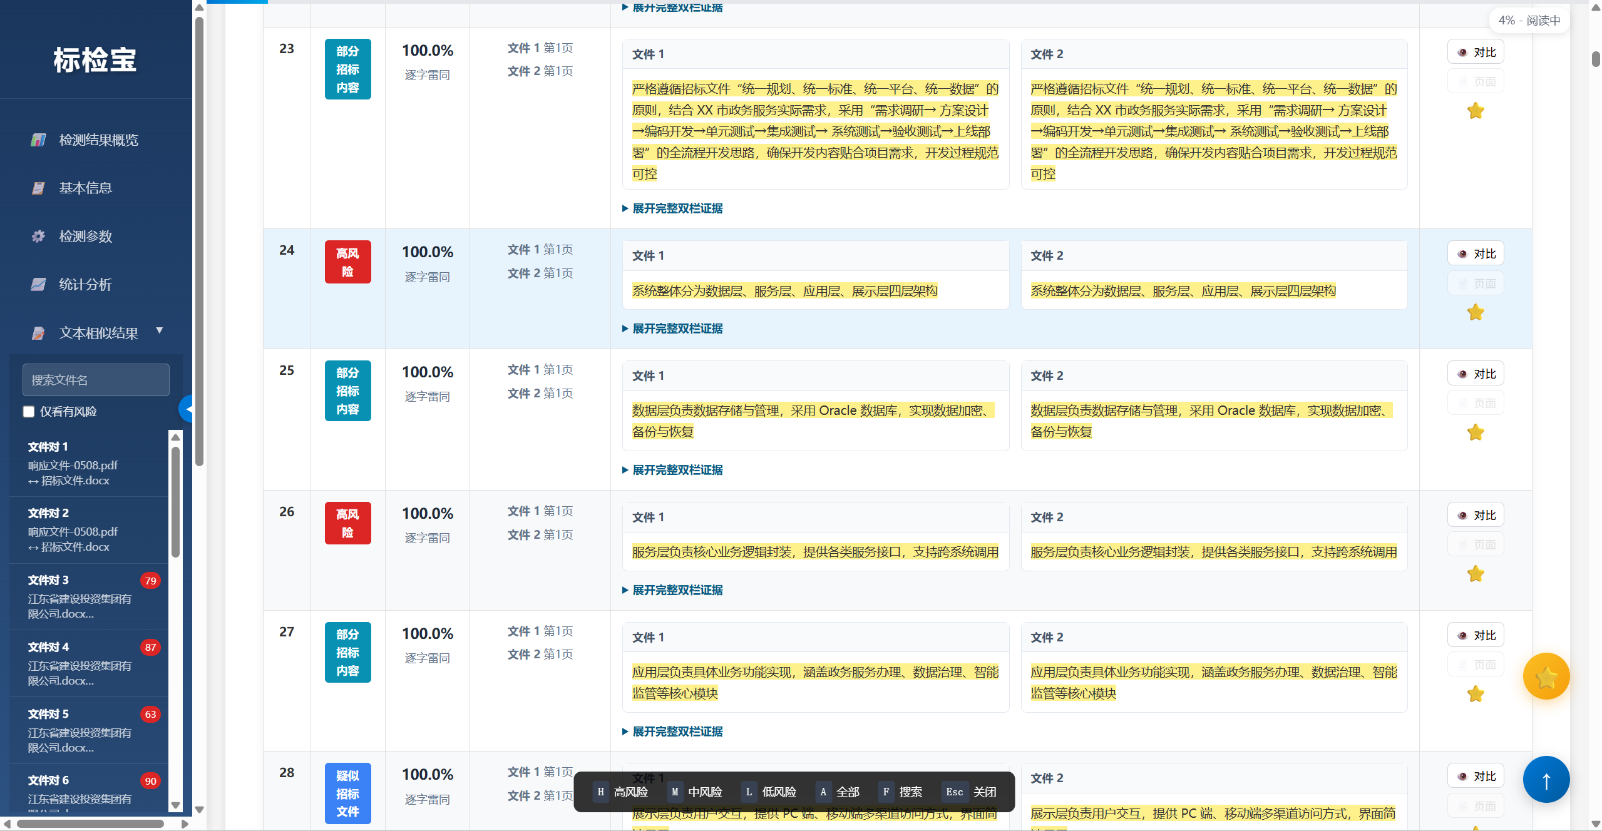Star row 24 as favorite
1602x831 pixels.
(1476, 312)
